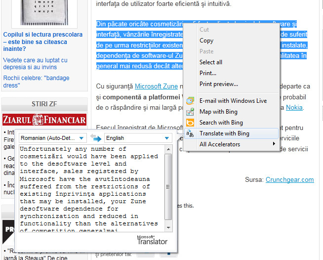Open the Crunchgear.com source link
This screenshot has height=260, width=323.
(x=289, y=180)
